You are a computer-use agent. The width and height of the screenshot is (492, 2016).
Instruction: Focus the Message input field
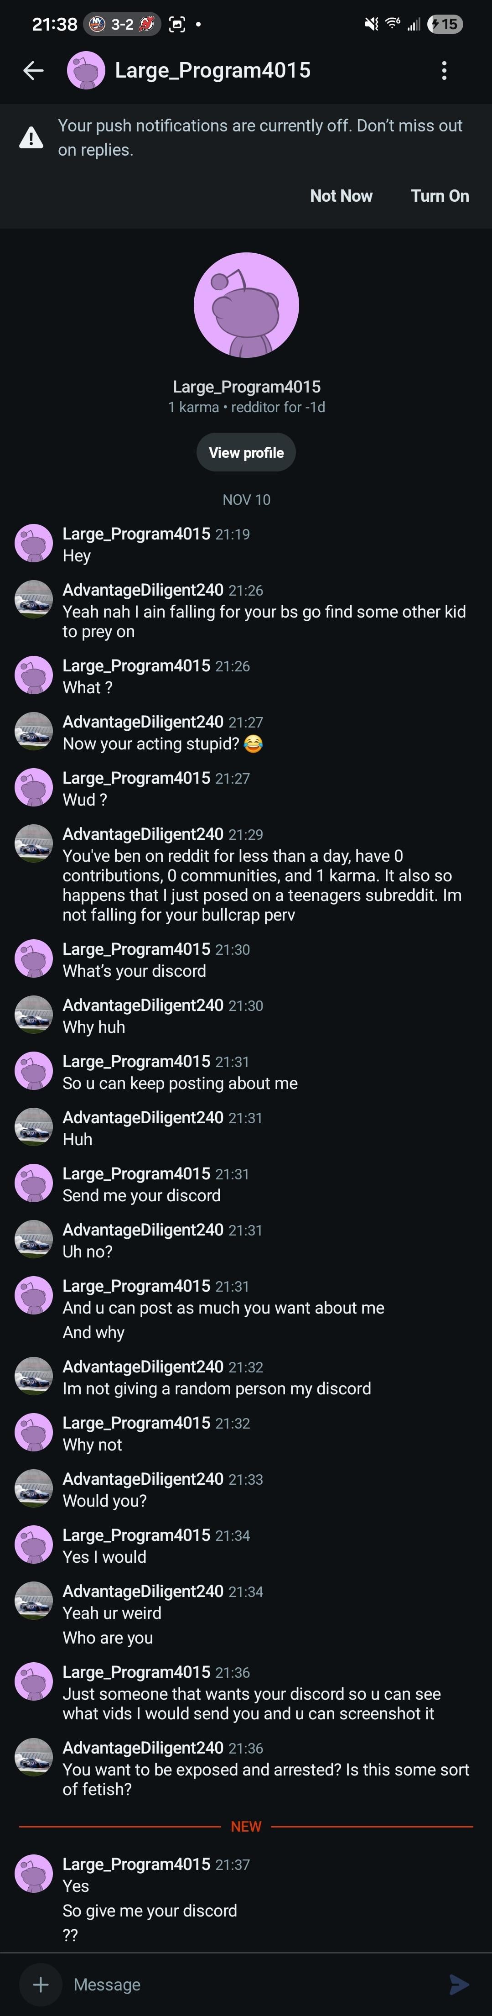tap(250, 1984)
